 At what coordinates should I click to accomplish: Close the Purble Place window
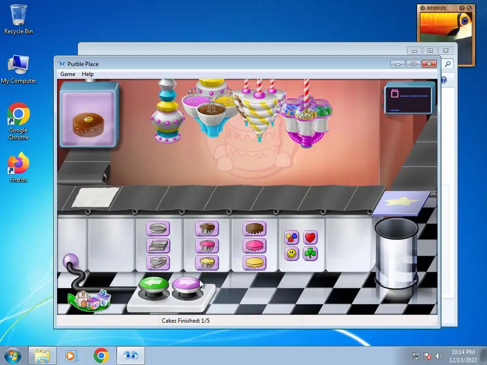[429, 64]
